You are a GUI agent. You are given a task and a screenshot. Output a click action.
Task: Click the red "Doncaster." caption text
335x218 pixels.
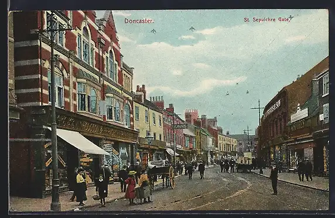click(139, 21)
